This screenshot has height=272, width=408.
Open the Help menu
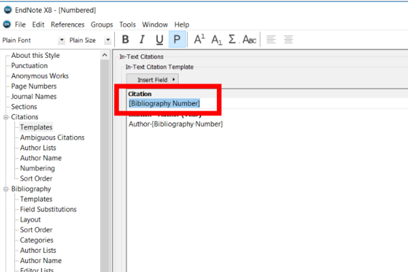[x=182, y=24]
